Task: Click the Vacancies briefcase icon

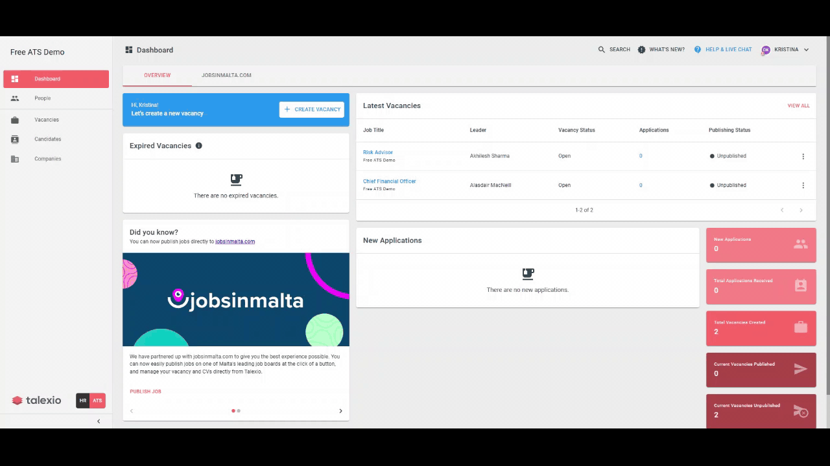Action: (15, 120)
